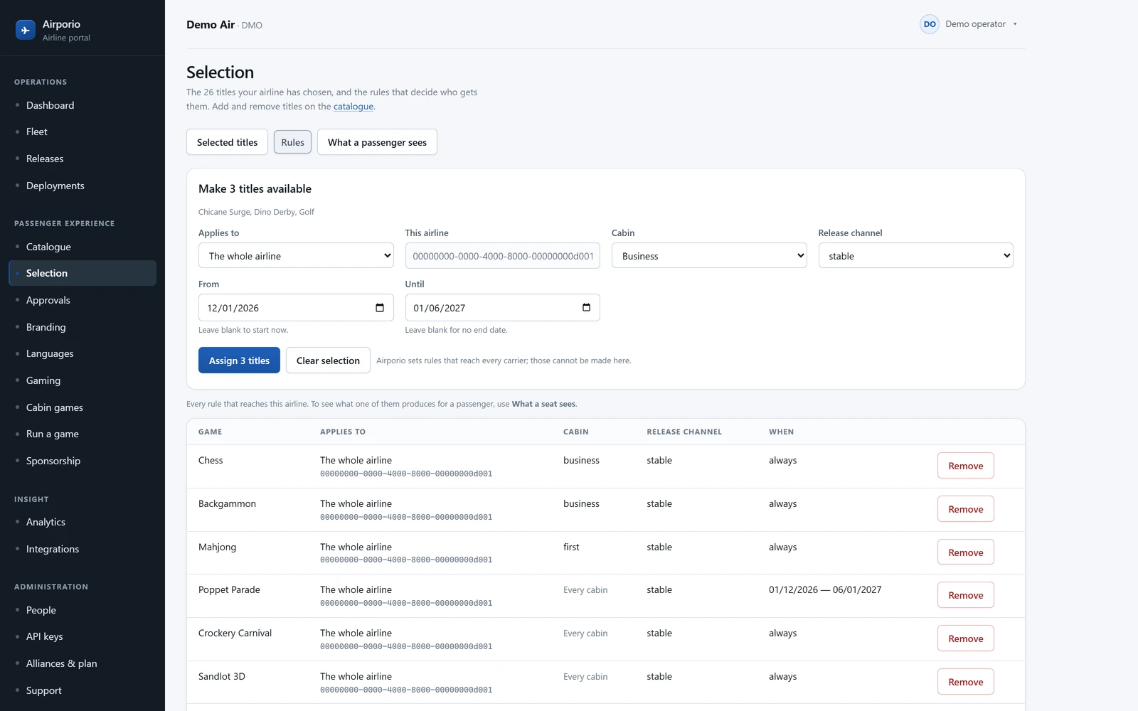Go to Alliances & plan
Screen dimensions: 1138x711
click(x=83, y=663)
